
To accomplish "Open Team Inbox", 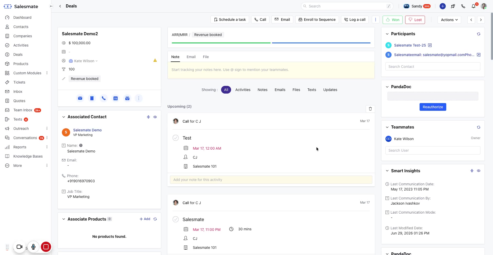I will coord(23,110).
